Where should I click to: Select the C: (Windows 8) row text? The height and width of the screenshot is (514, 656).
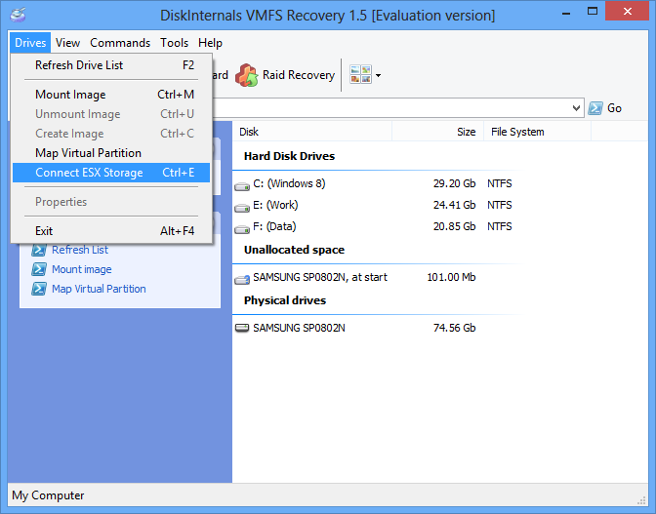pos(289,183)
